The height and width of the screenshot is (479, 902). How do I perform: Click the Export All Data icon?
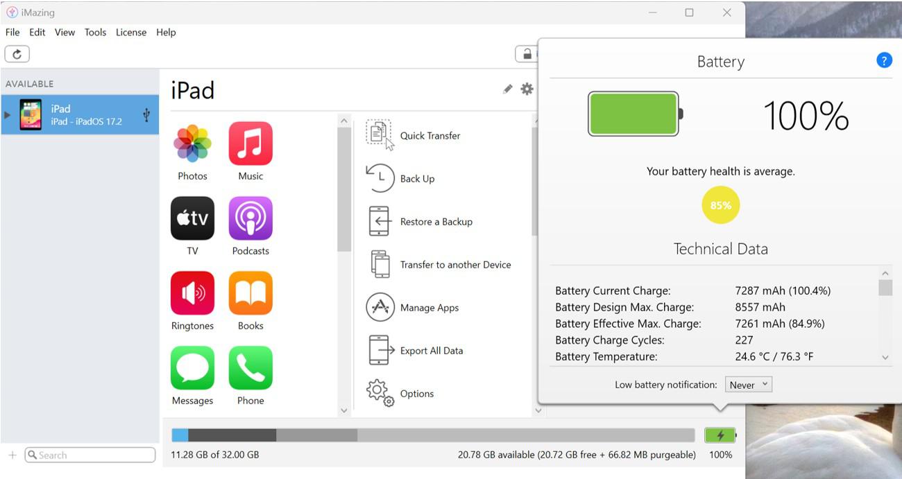(382, 350)
